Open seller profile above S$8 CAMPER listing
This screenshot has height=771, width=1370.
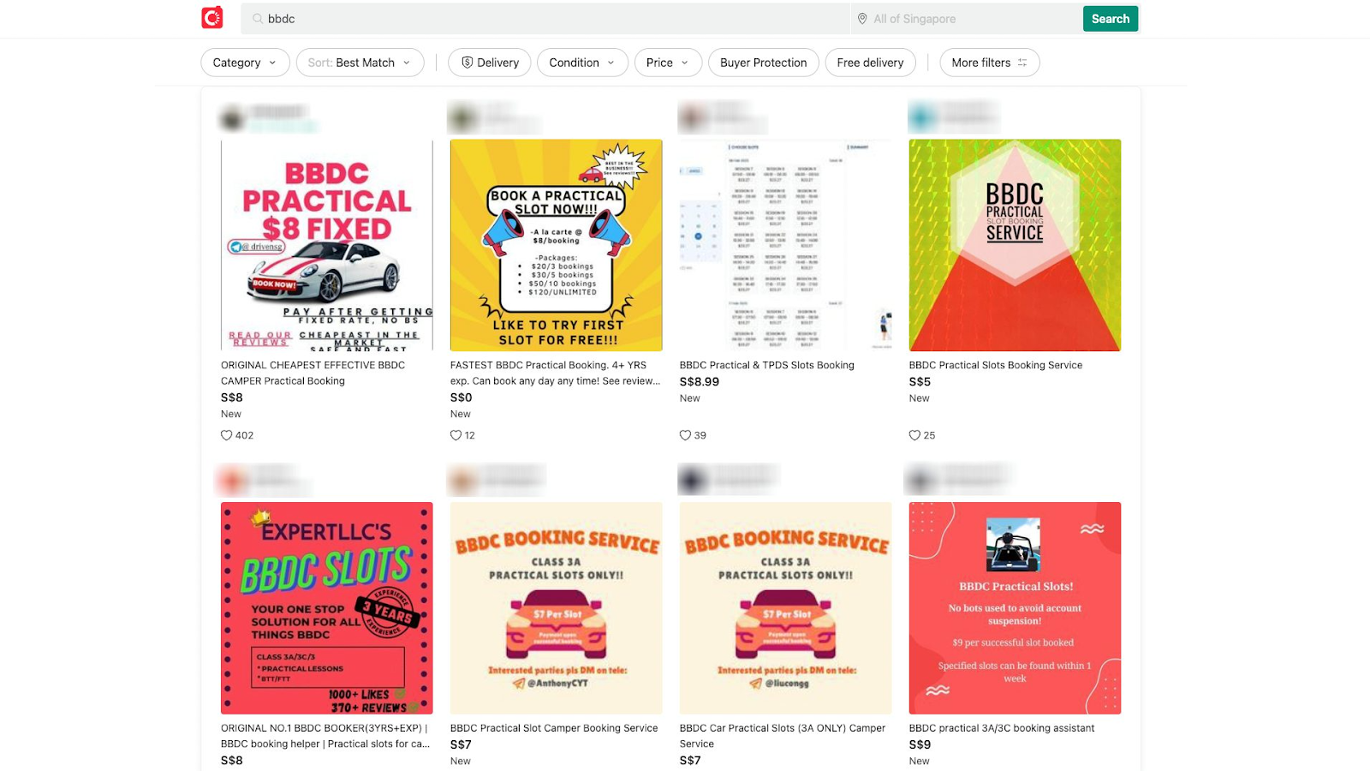click(x=270, y=118)
